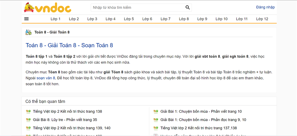
Task: Click the magnifier search icon
Action: [x=187, y=7]
